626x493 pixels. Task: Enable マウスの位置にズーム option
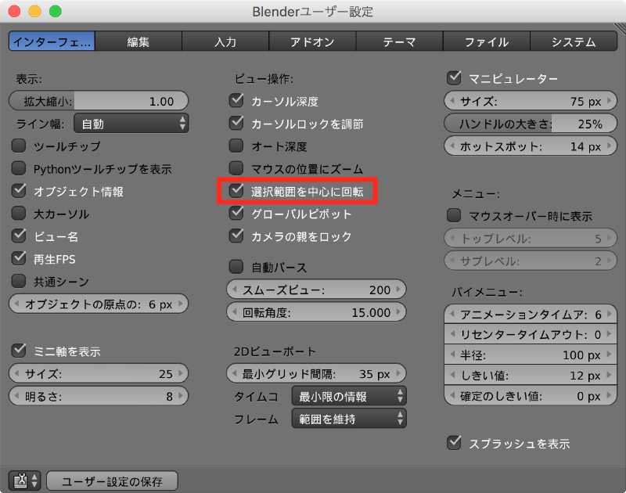click(236, 168)
